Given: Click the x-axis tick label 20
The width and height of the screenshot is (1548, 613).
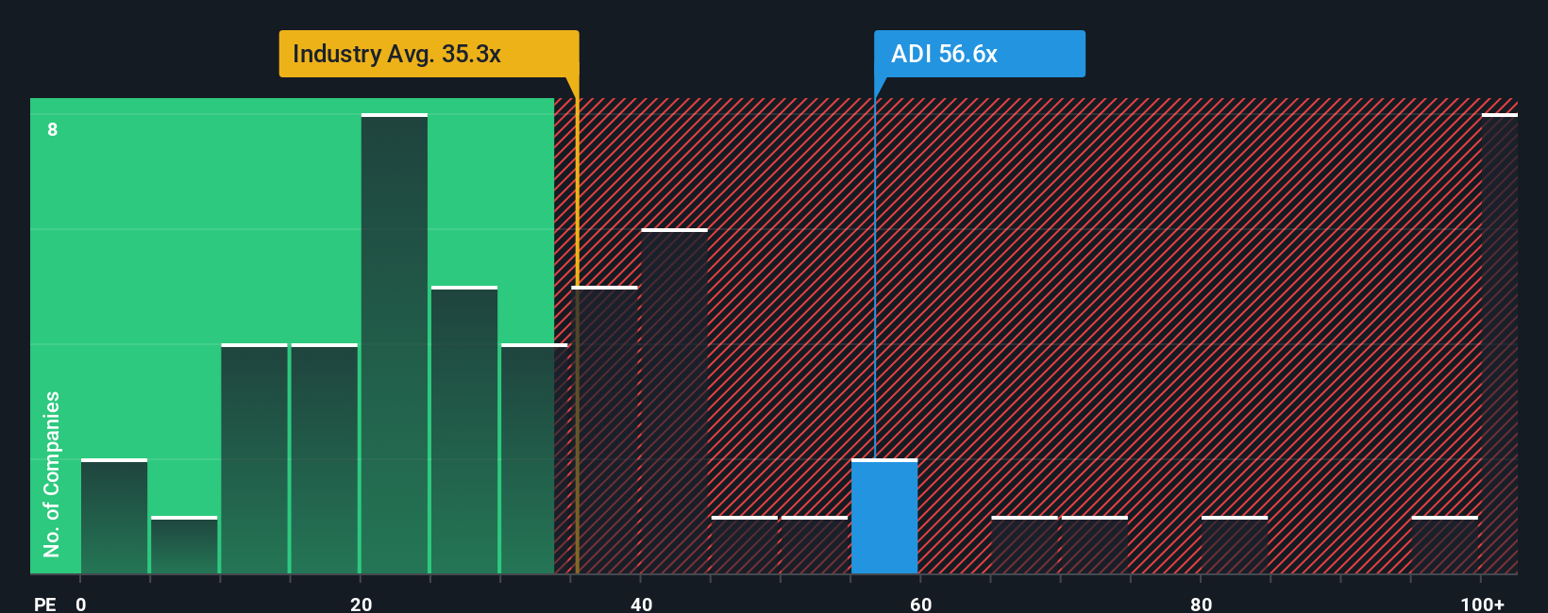Looking at the screenshot, I should tap(362, 604).
